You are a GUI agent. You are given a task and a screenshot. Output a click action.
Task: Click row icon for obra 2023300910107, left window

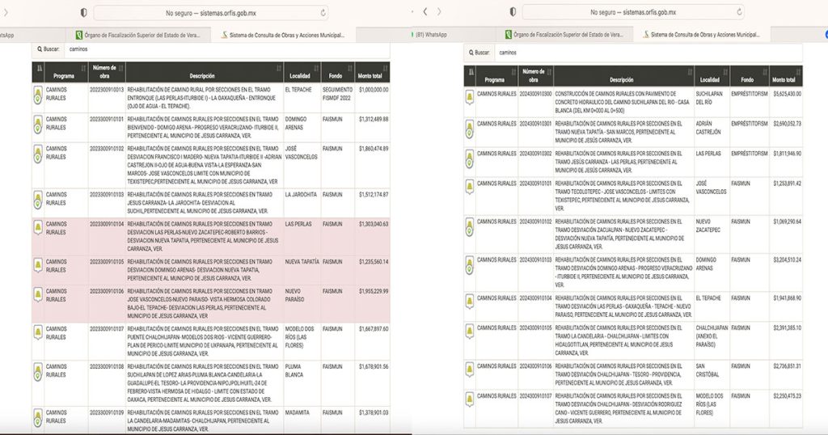[38, 332]
